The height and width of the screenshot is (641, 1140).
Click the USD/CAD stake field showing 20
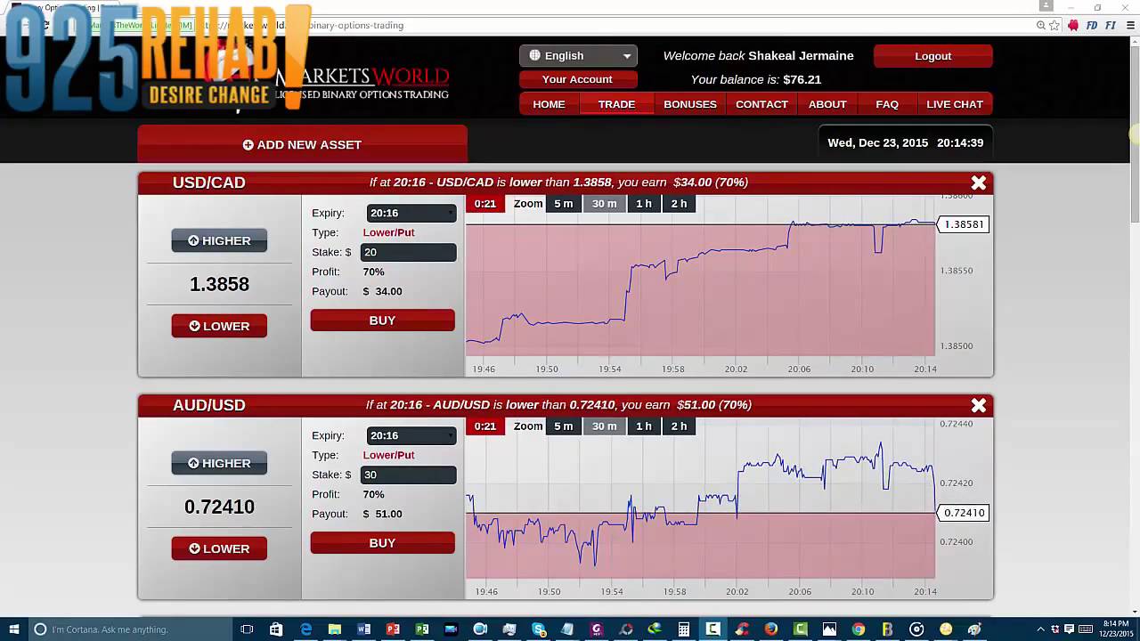pos(408,252)
